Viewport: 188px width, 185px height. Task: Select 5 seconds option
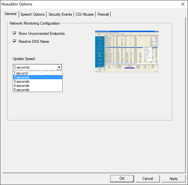point(38,90)
